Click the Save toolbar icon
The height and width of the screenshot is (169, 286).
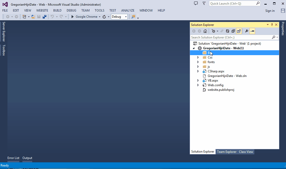click(39, 17)
